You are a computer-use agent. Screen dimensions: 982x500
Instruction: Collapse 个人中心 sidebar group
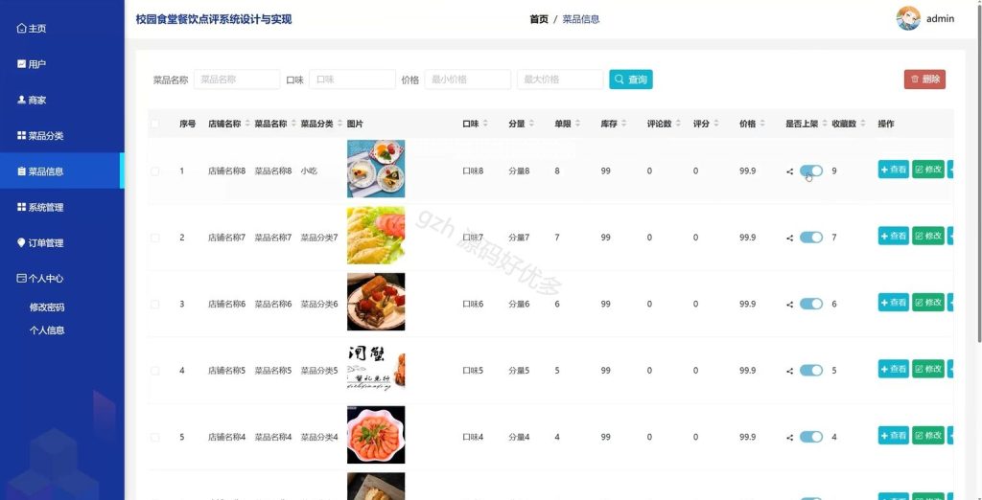click(x=40, y=279)
